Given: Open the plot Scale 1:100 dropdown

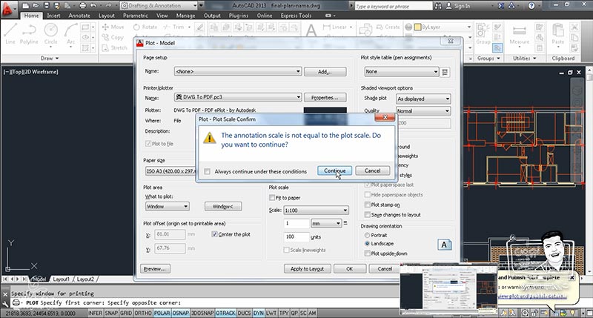Looking at the screenshot, I should 316,211.
